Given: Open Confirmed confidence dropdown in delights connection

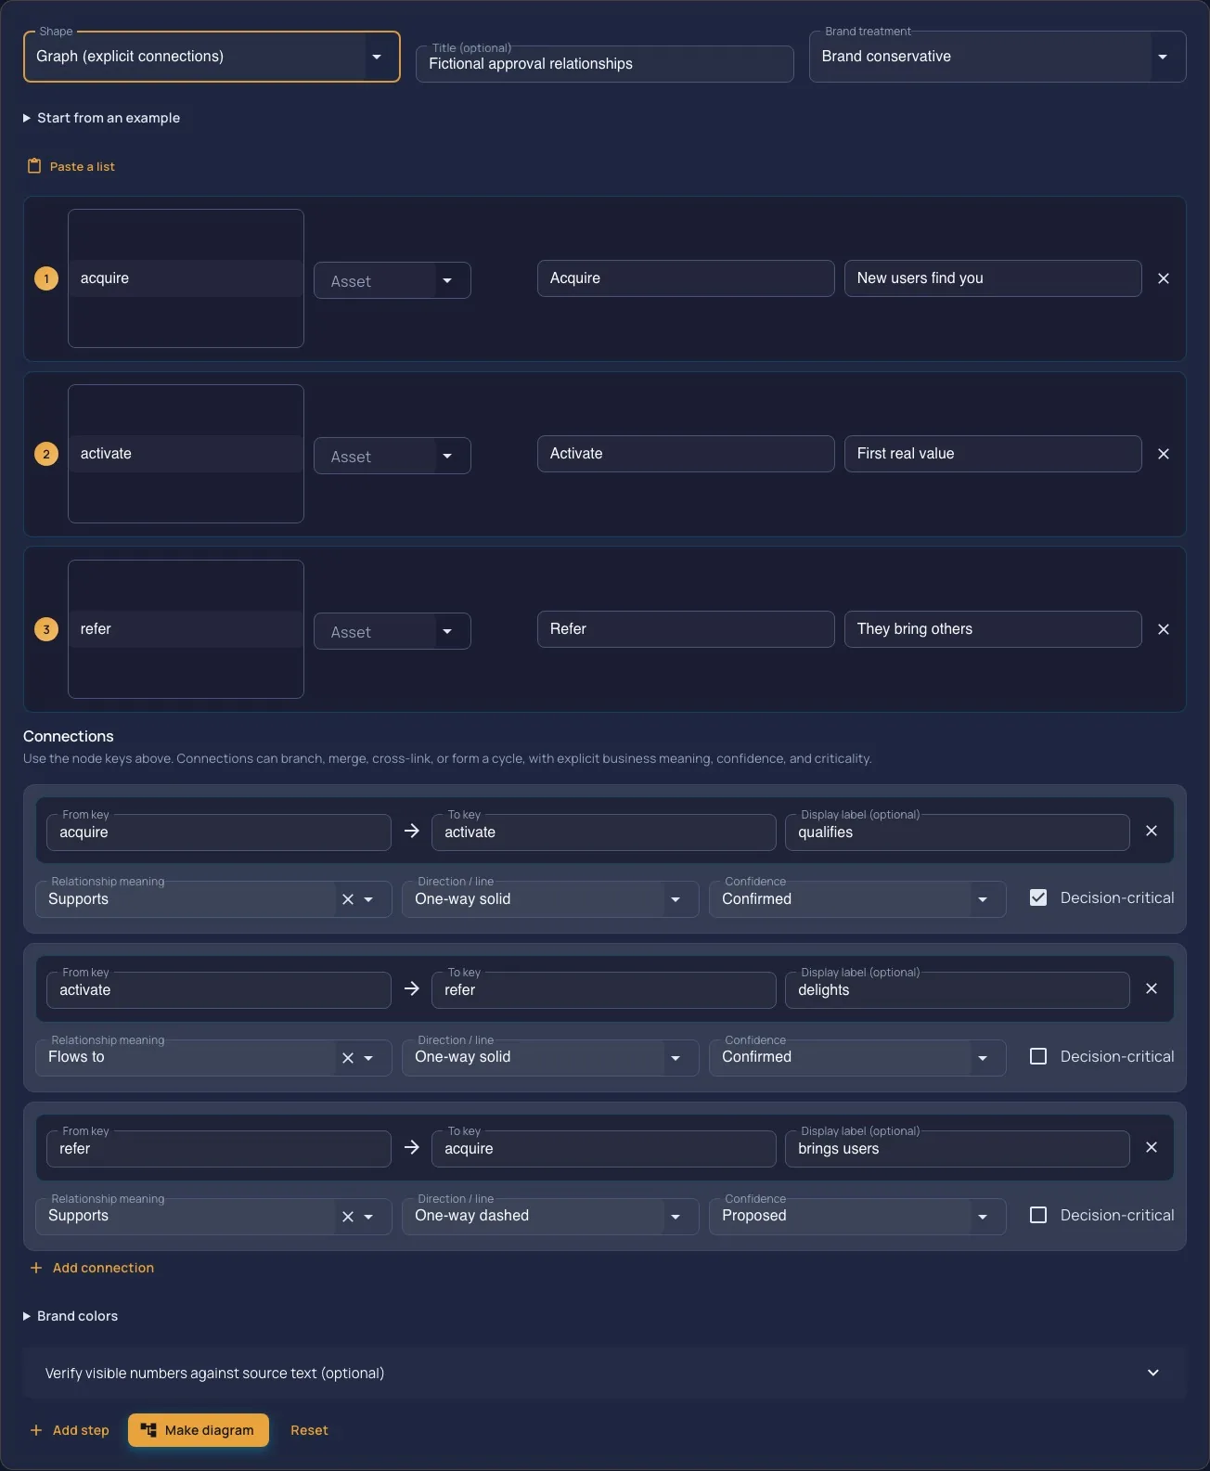Looking at the screenshot, I should pos(857,1057).
